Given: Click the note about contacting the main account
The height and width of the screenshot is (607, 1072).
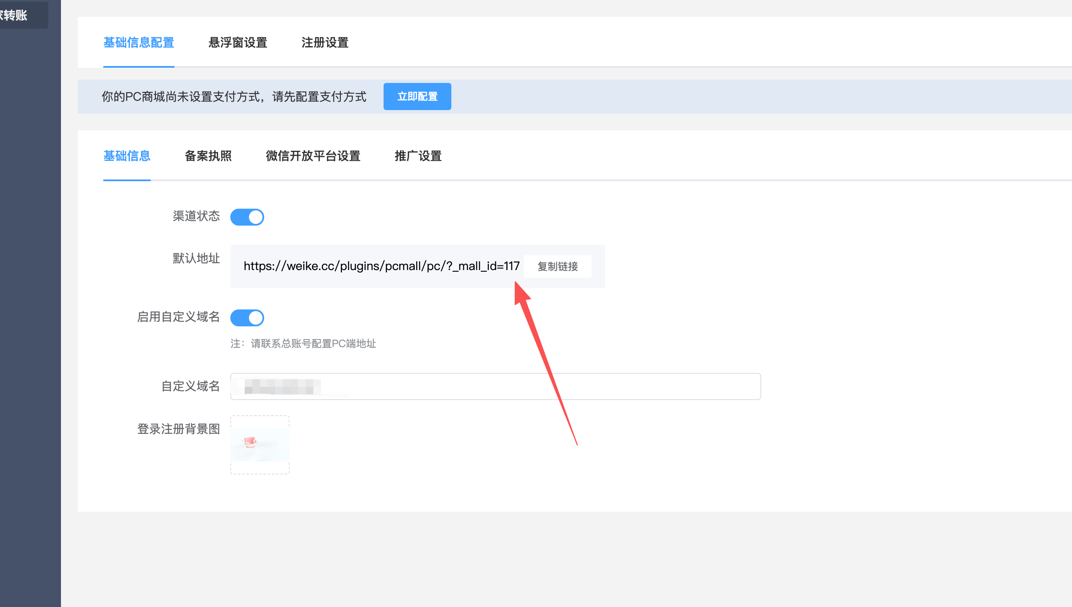Looking at the screenshot, I should (x=303, y=344).
